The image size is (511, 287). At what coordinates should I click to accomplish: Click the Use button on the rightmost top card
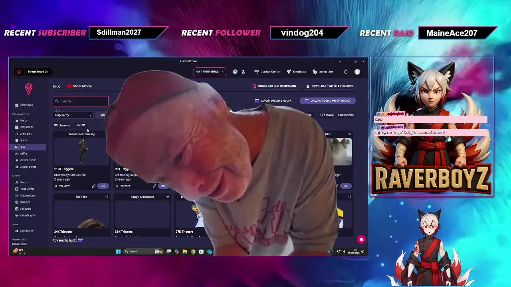point(346,186)
